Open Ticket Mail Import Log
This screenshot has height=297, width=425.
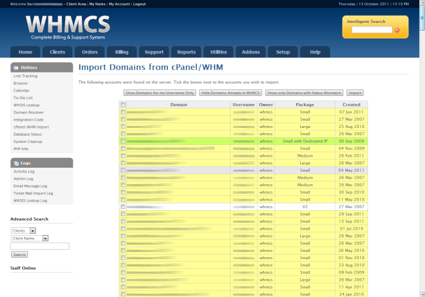(x=33, y=193)
